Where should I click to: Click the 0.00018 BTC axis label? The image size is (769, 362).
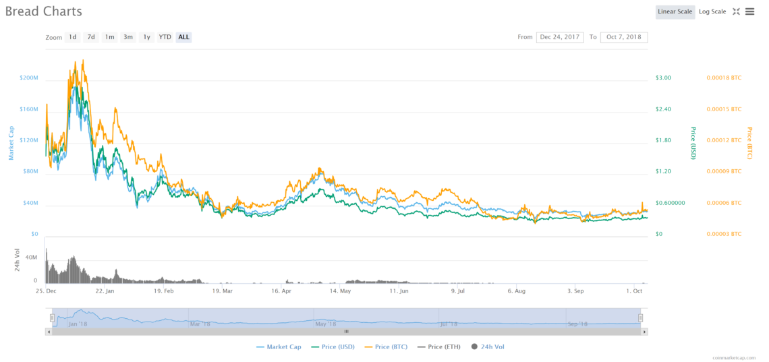(724, 78)
